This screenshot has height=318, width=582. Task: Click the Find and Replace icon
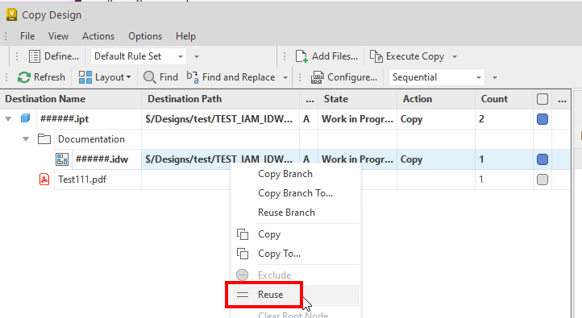[x=193, y=77]
